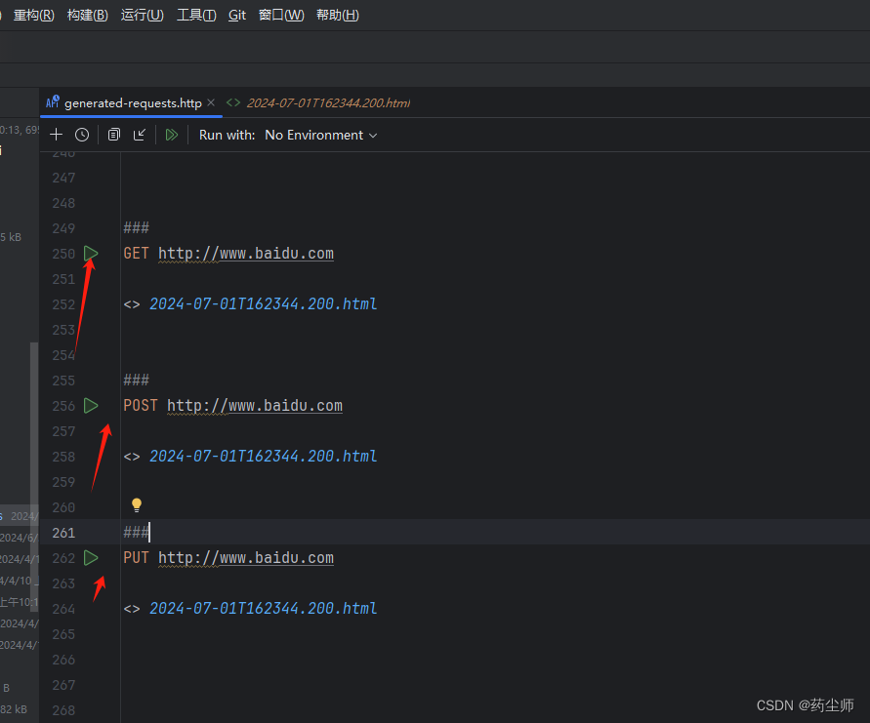Run the PUT request on line 262
The height and width of the screenshot is (723, 870).
[x=91, y=557]
